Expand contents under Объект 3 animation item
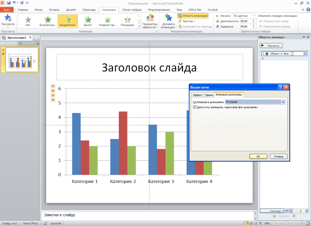The image size is (311, 226). pos(263,59)
